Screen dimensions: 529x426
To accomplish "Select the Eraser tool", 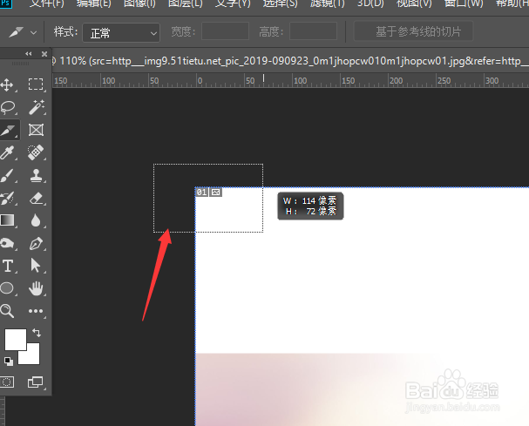I will point(36,199).
